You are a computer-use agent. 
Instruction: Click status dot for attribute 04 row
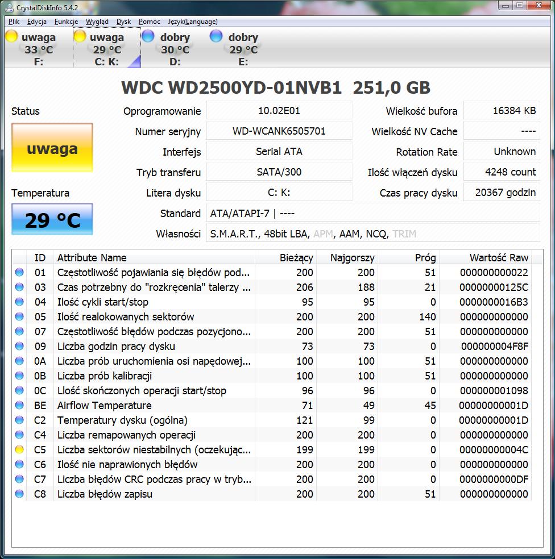point(19,302)
